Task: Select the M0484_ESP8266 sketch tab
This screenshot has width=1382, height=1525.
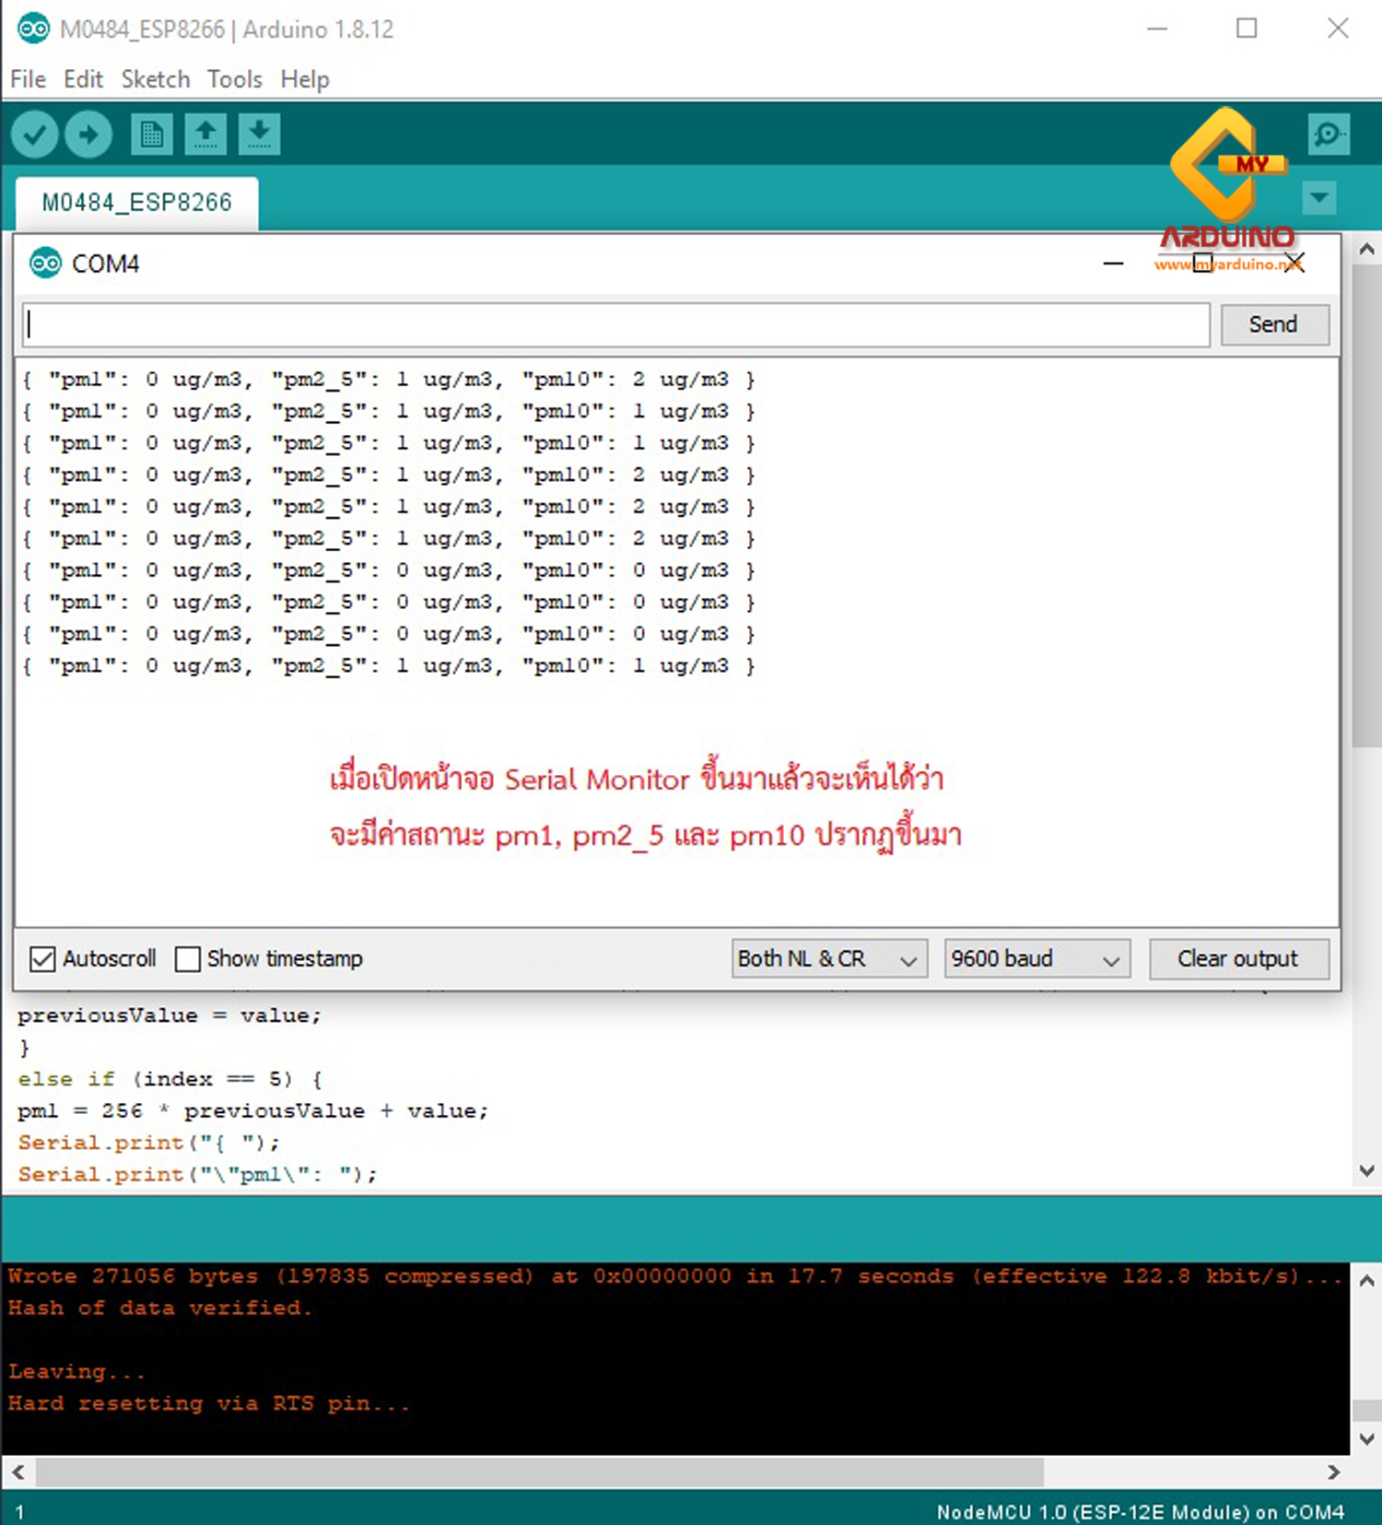Action: [x=137, y=203]
